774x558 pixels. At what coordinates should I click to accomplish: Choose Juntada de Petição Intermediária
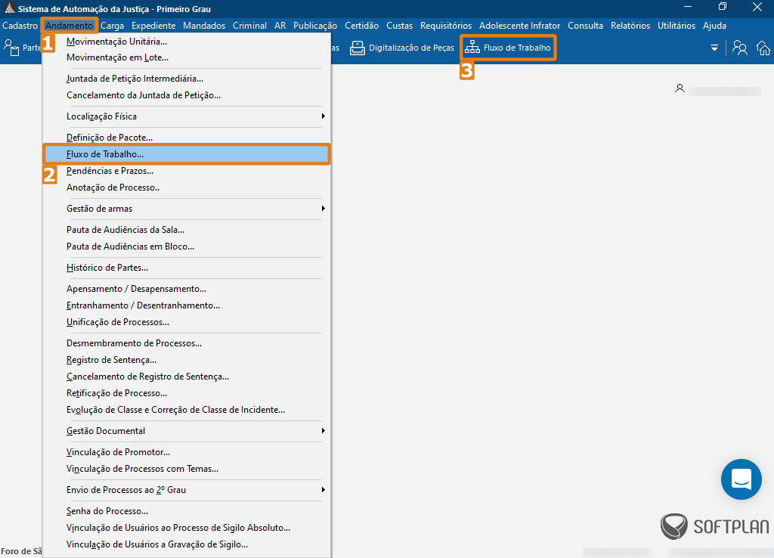[x=187, y=79]
